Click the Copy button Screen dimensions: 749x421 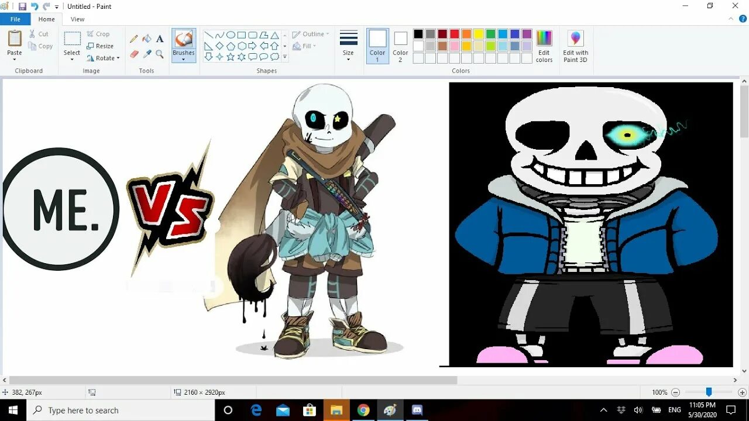(x=40, y=46)
